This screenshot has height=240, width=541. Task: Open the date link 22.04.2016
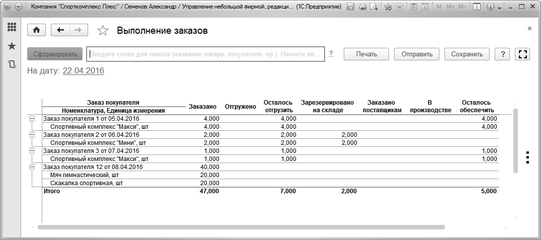(83, 71)
